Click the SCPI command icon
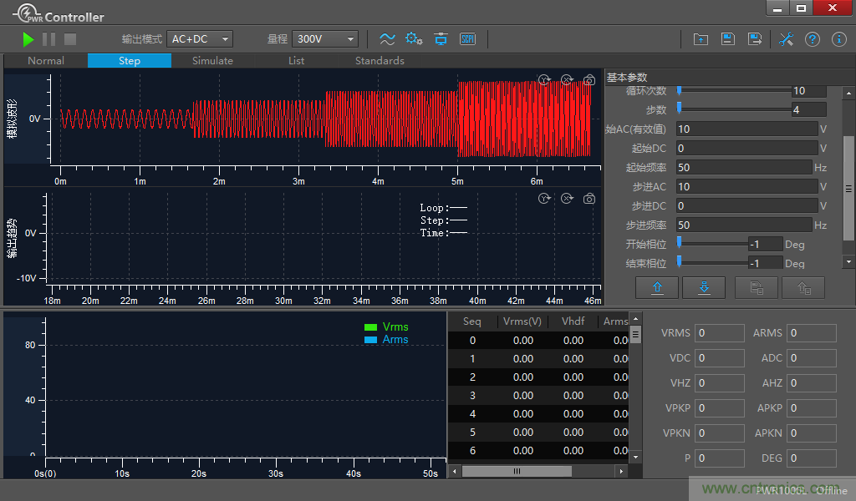The width and height of the screenshot is (856, 501). tap(467, 38)
